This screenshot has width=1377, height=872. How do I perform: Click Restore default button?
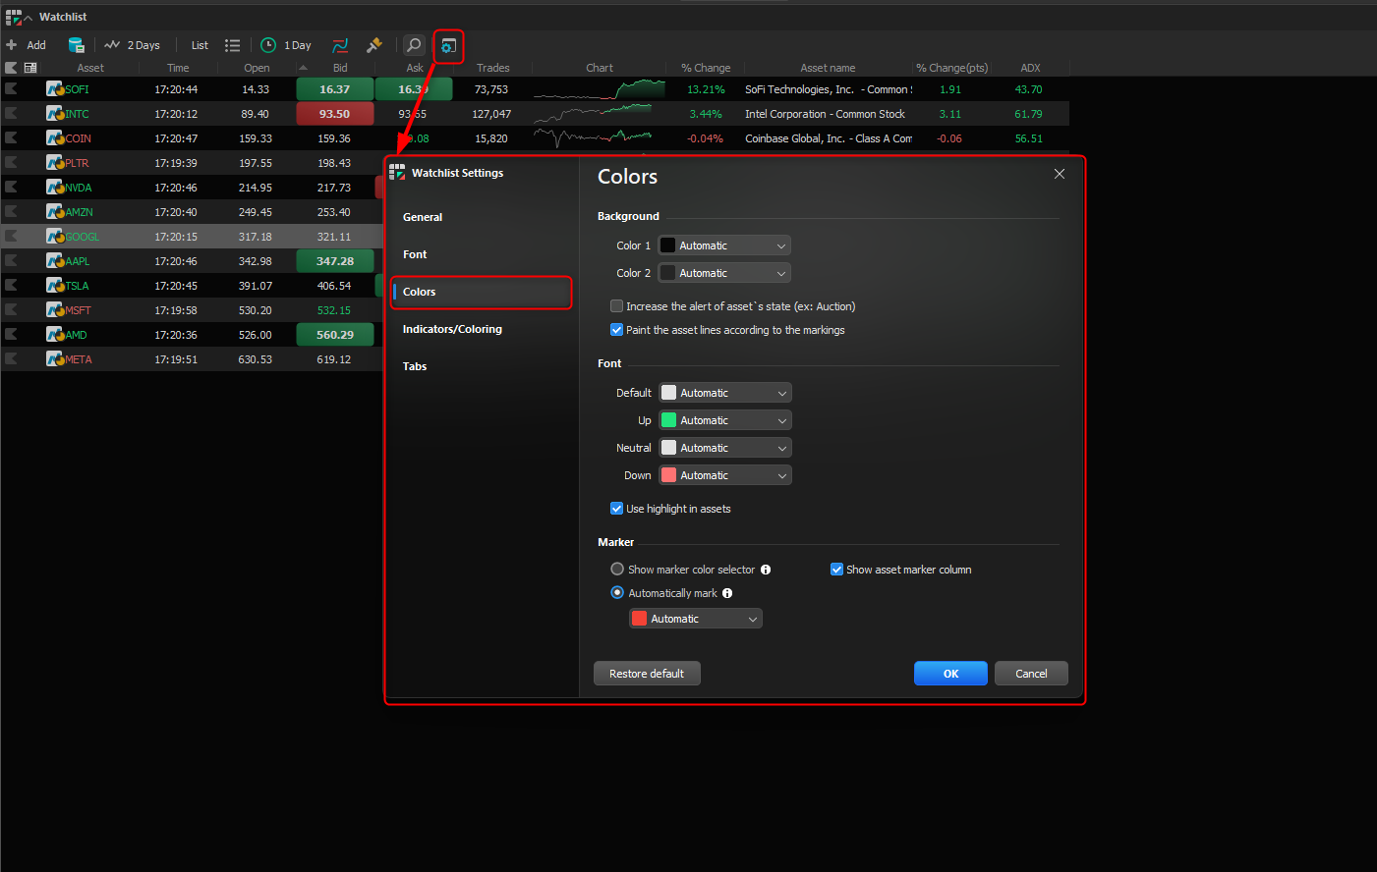point(647,674)
